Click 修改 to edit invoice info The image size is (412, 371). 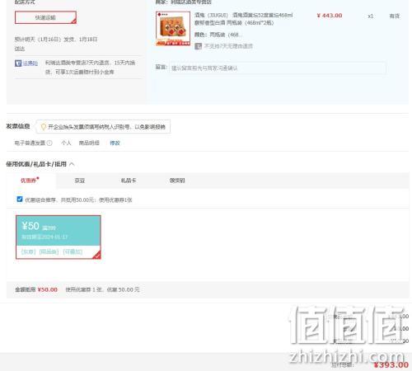(x=115, y=143)
